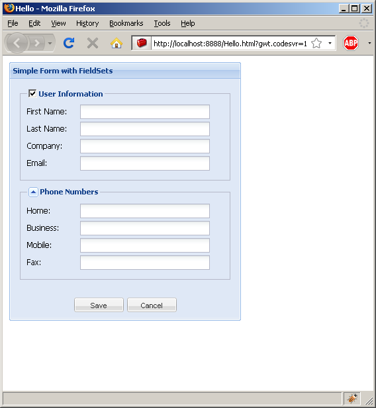Stop loading with the X button

[93, 43]
